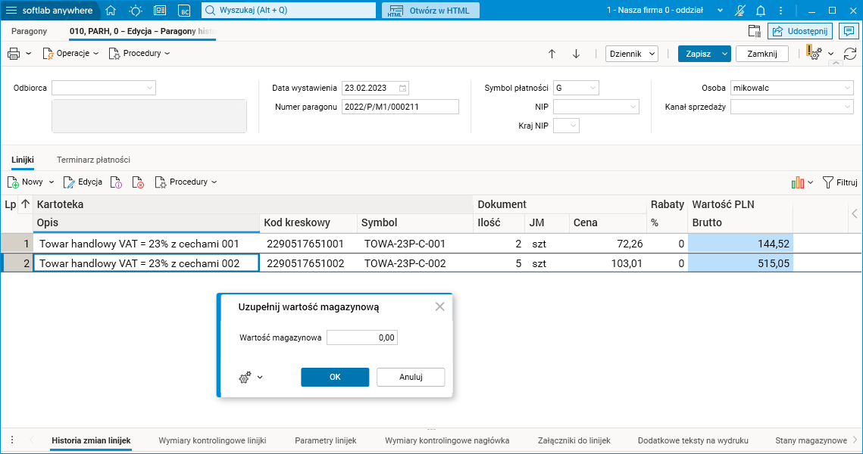Image resolution: width=863 pixels, height=454 pixels.
Task: Click the muted link status icon
Action: (740, 11)
